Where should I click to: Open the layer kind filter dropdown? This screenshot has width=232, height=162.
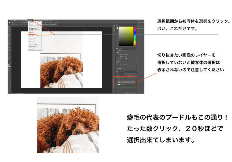(x=120, y=74)
